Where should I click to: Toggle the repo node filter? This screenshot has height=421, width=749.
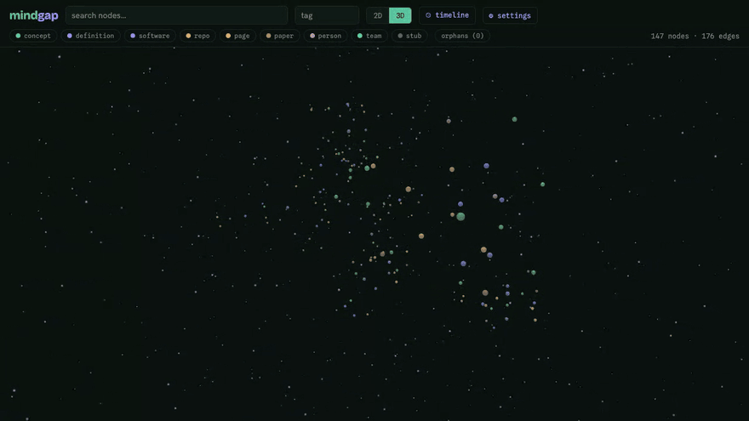click(197, 36)
